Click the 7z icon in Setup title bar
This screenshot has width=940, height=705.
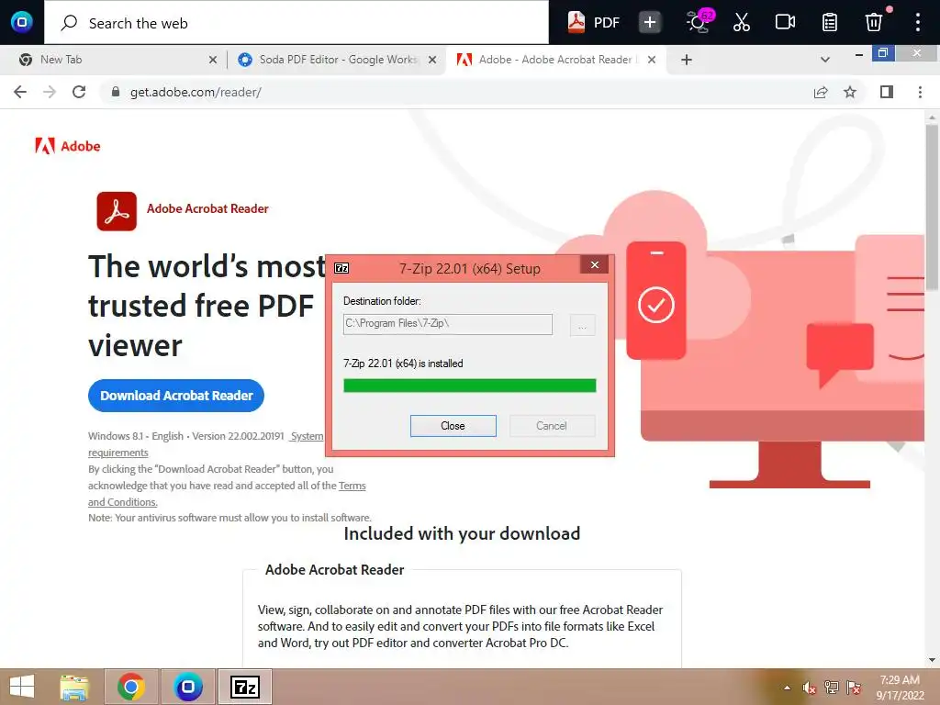tap(341, 268)
